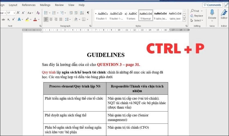Open the Change Case dropdown

pos(30,13)
